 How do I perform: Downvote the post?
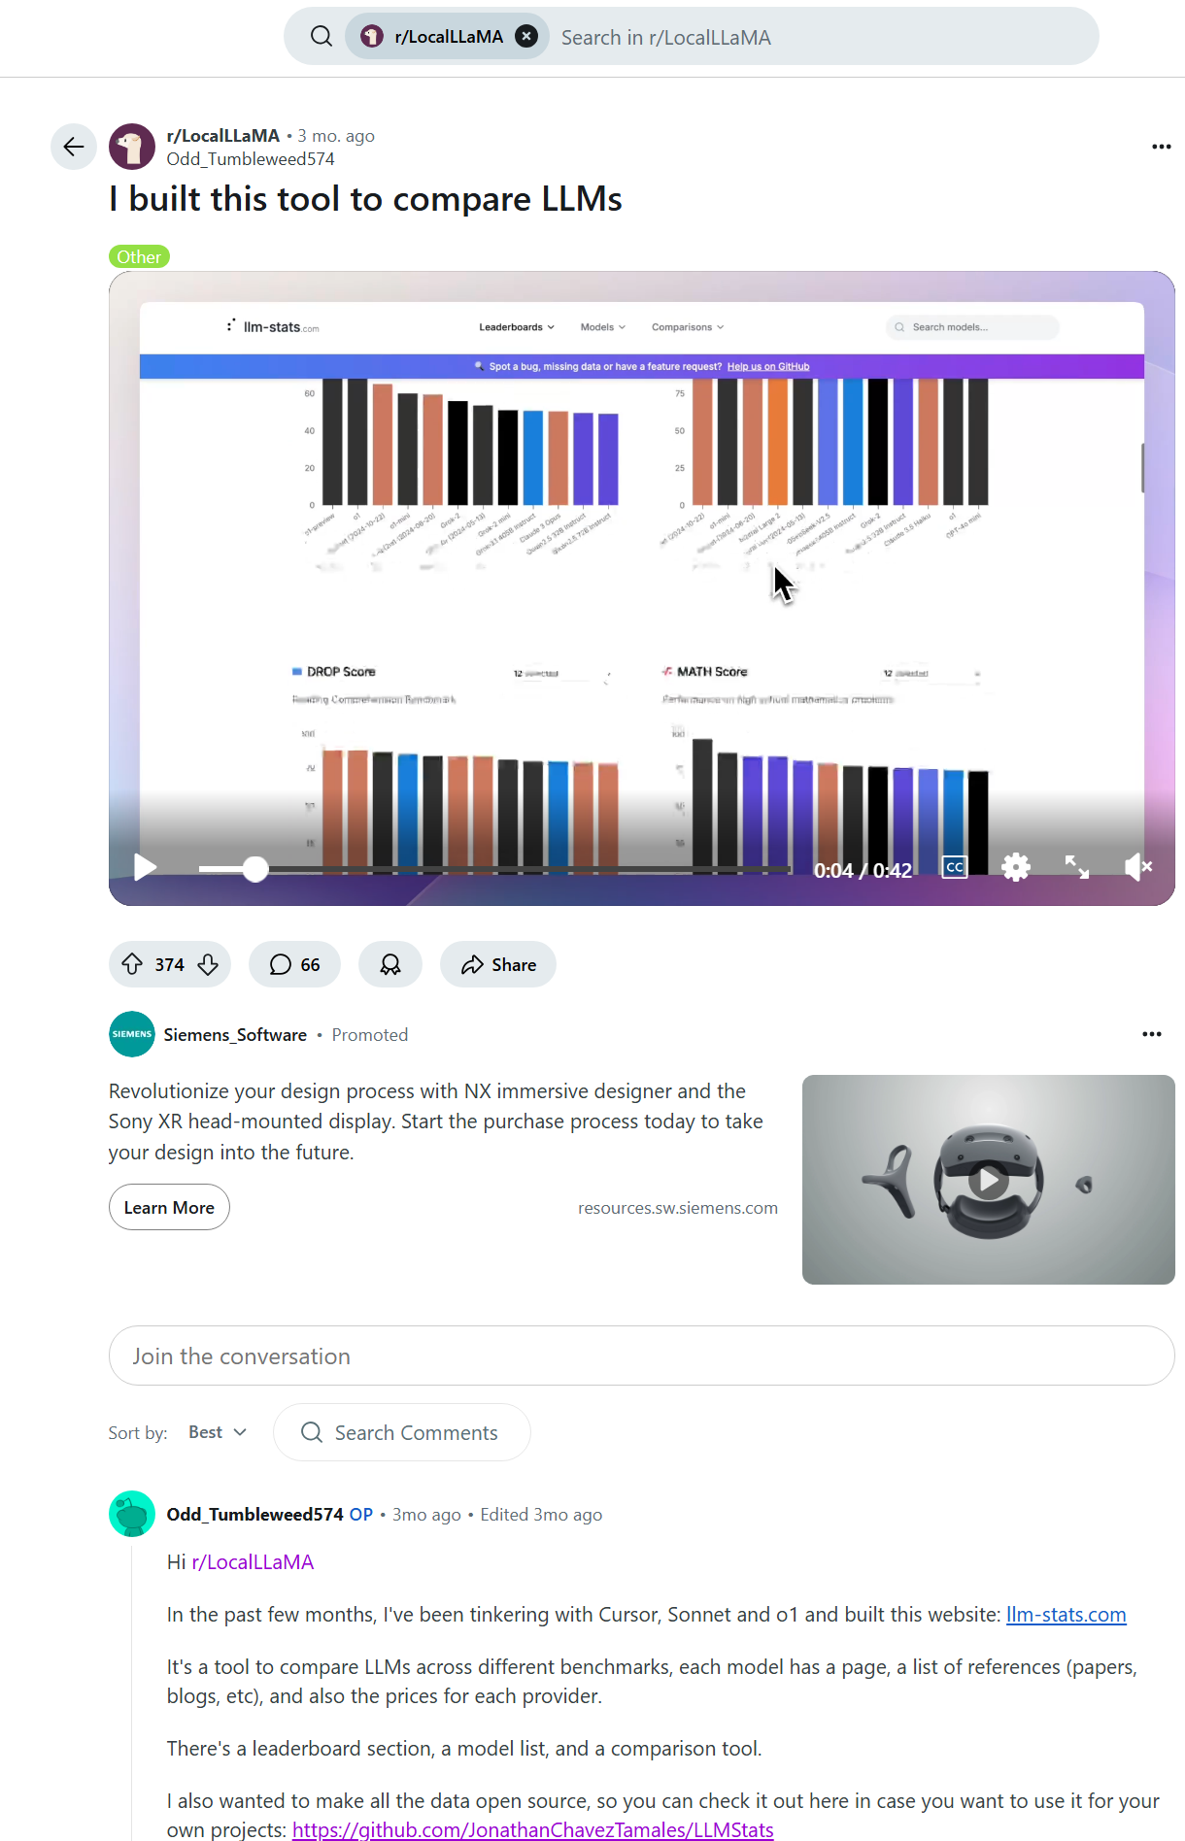(208, 964)
